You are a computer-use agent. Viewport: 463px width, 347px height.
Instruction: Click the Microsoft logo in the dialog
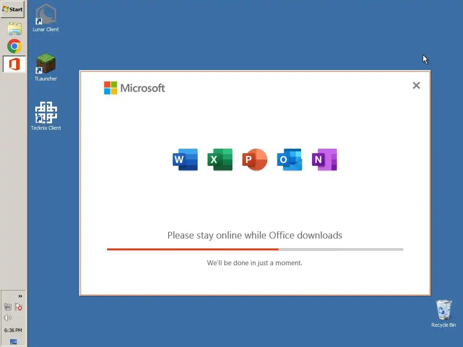[134, 88]
